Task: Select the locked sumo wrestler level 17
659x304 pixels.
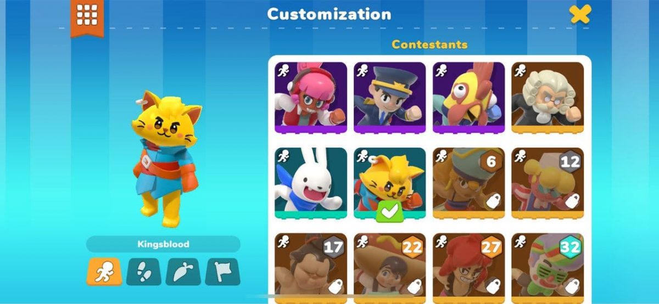Action: (311, 268)
